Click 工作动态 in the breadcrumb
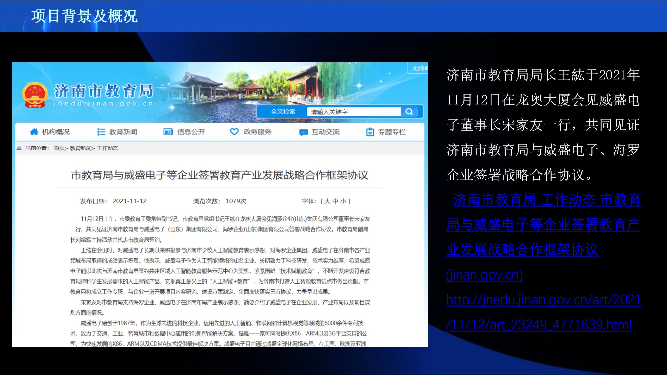Image resolution: width=667 pixels, height=375 pixels. [x=108, y=148]
